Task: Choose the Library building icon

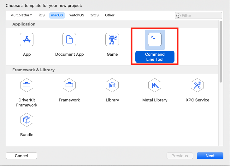Action: 112,85
